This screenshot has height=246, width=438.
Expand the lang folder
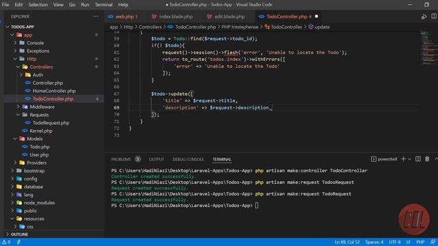(x=12, y=195)
